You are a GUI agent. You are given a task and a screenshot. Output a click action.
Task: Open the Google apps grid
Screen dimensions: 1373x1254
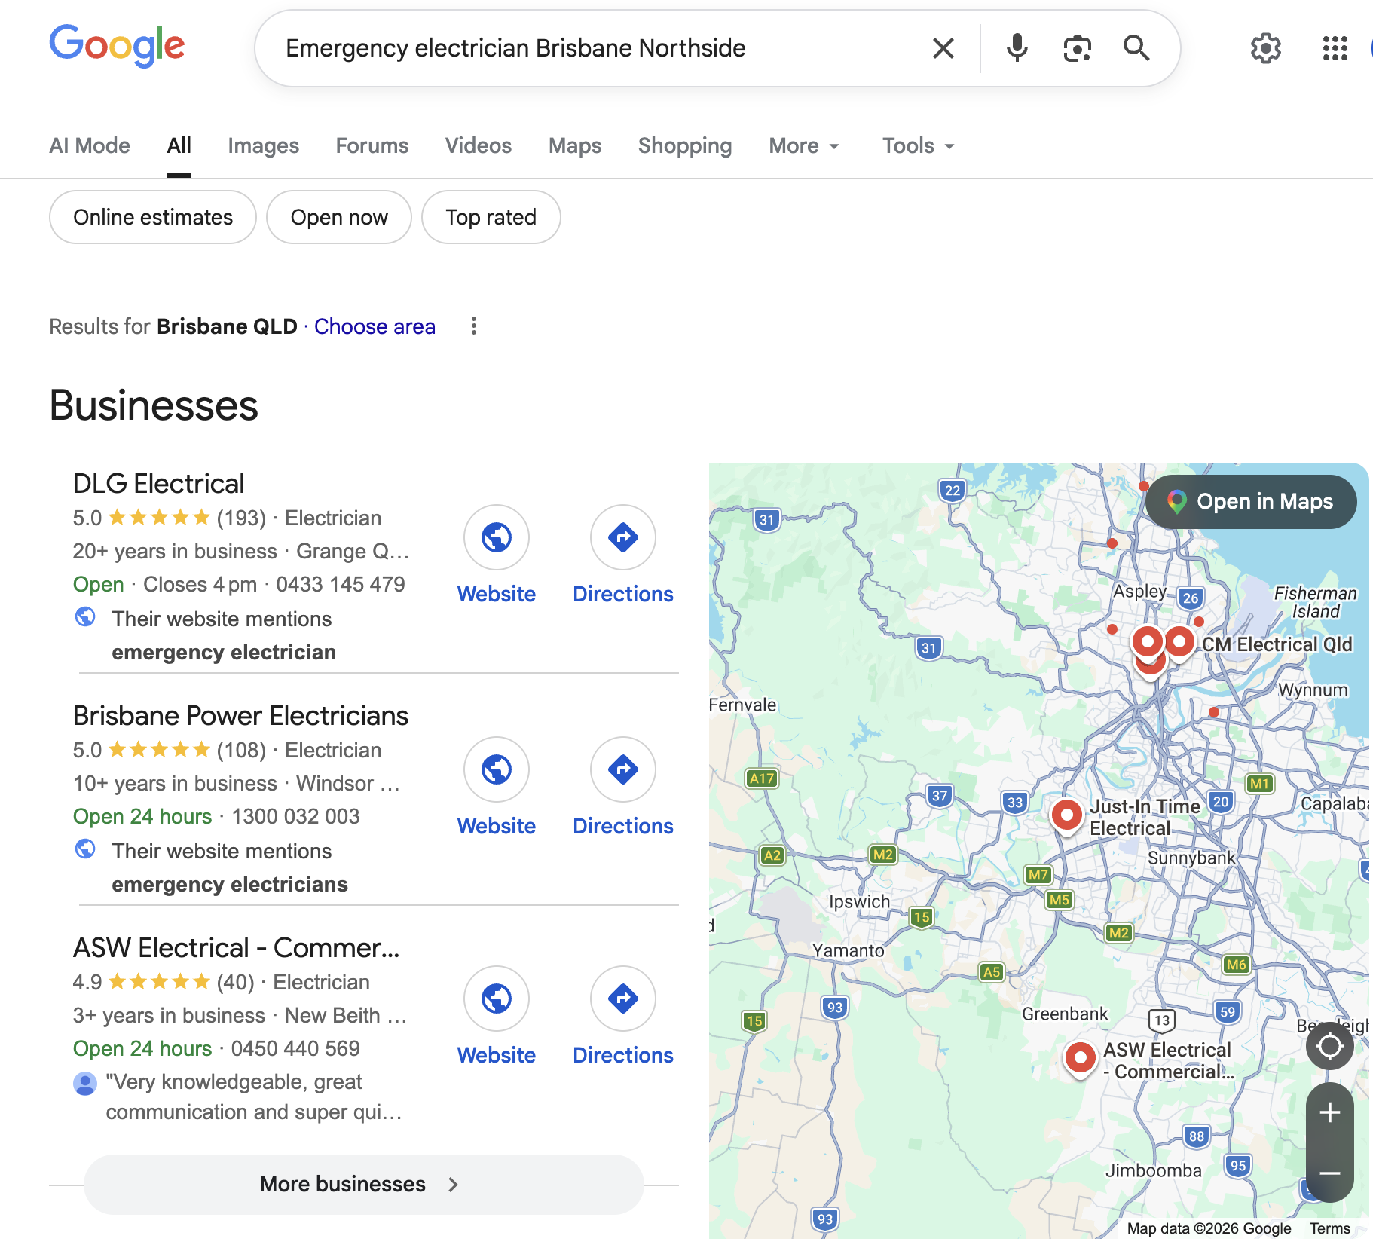pos(1335,48)
